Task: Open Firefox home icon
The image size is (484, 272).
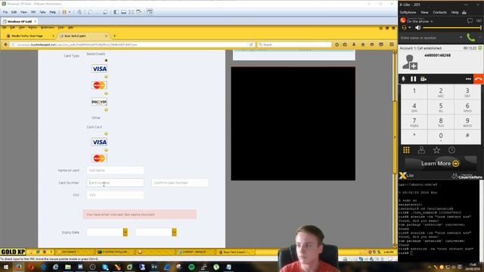Action: point(363,45)
